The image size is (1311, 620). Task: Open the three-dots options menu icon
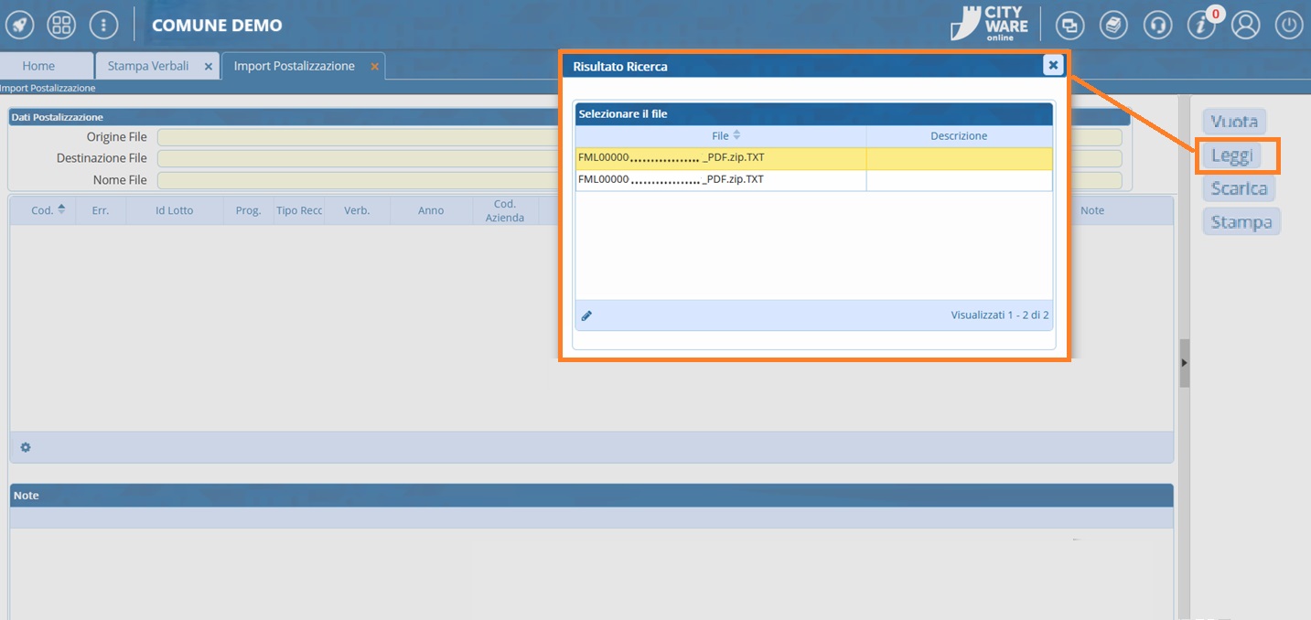[103, 25]
